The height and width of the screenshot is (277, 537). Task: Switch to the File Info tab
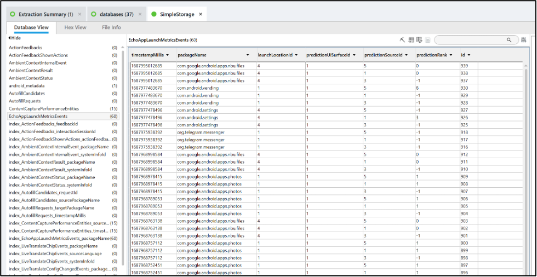pos(111,27)
